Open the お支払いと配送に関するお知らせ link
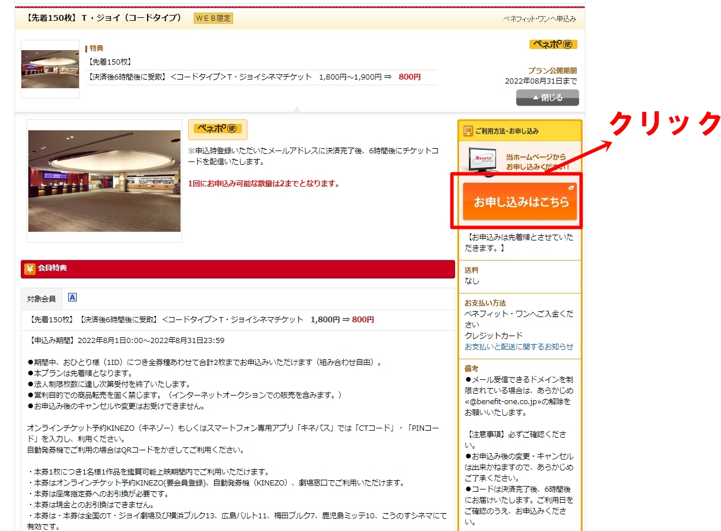The height and width of the screenshot is (531, 721). [x=519, y=347]
